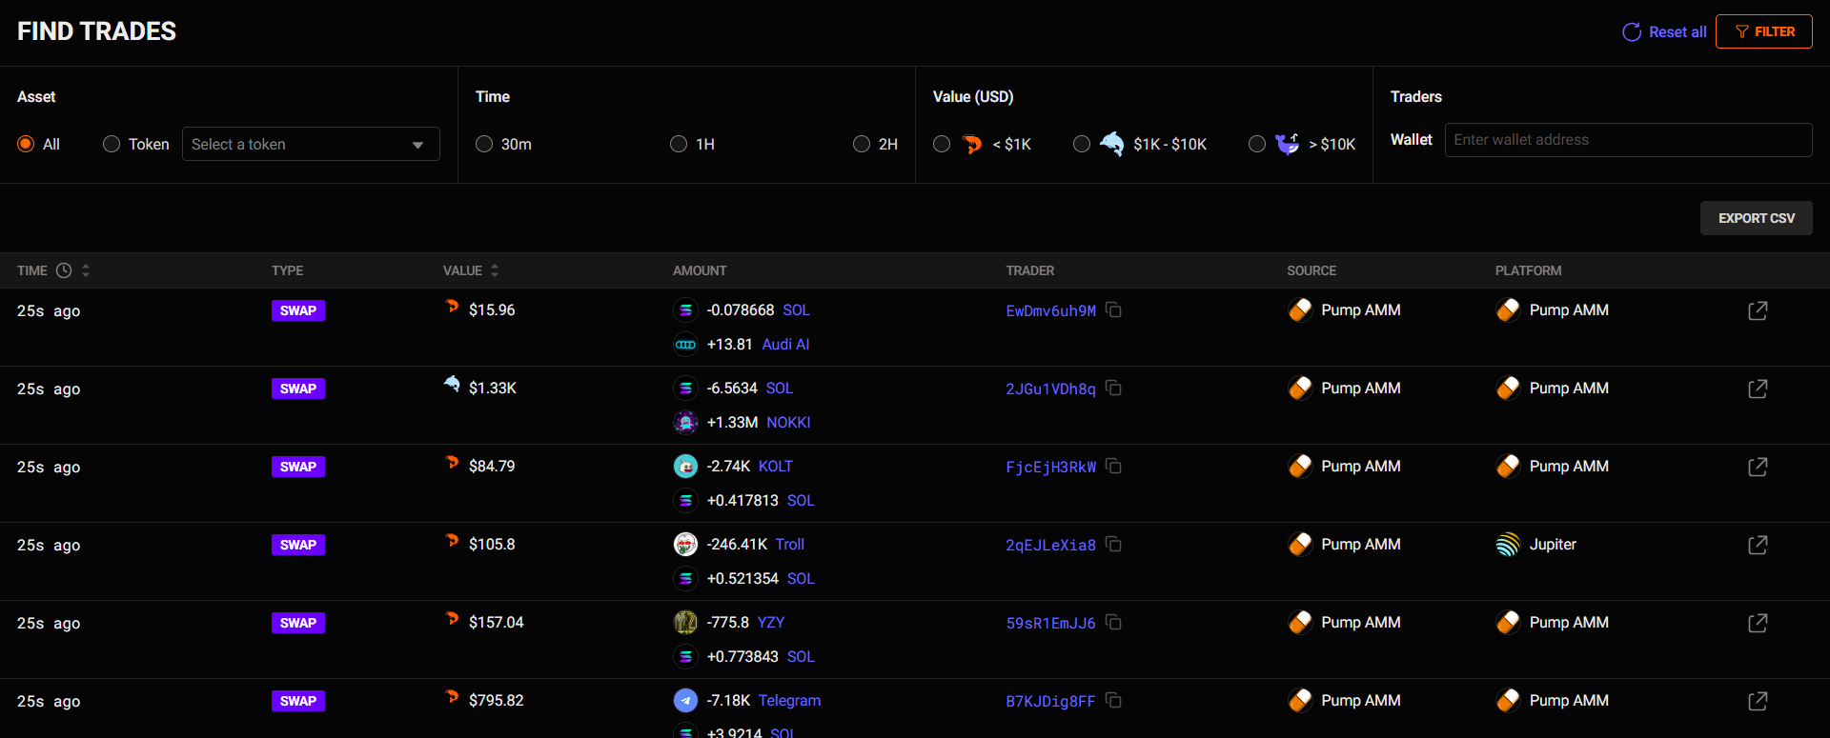Image resolution: width=1830 pixels, height=738 pixels.
Task: Select the All asset radio button
Action: 26,144
